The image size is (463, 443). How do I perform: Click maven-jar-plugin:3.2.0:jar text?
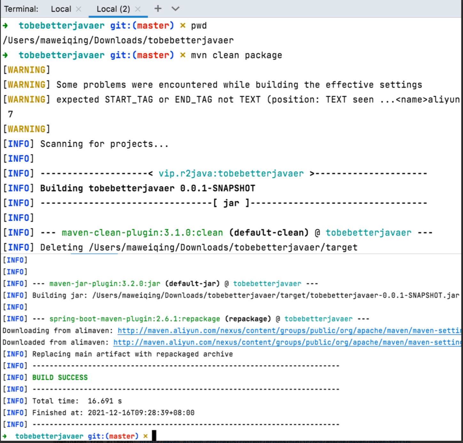pyautogui.click(x=105, y=284)
